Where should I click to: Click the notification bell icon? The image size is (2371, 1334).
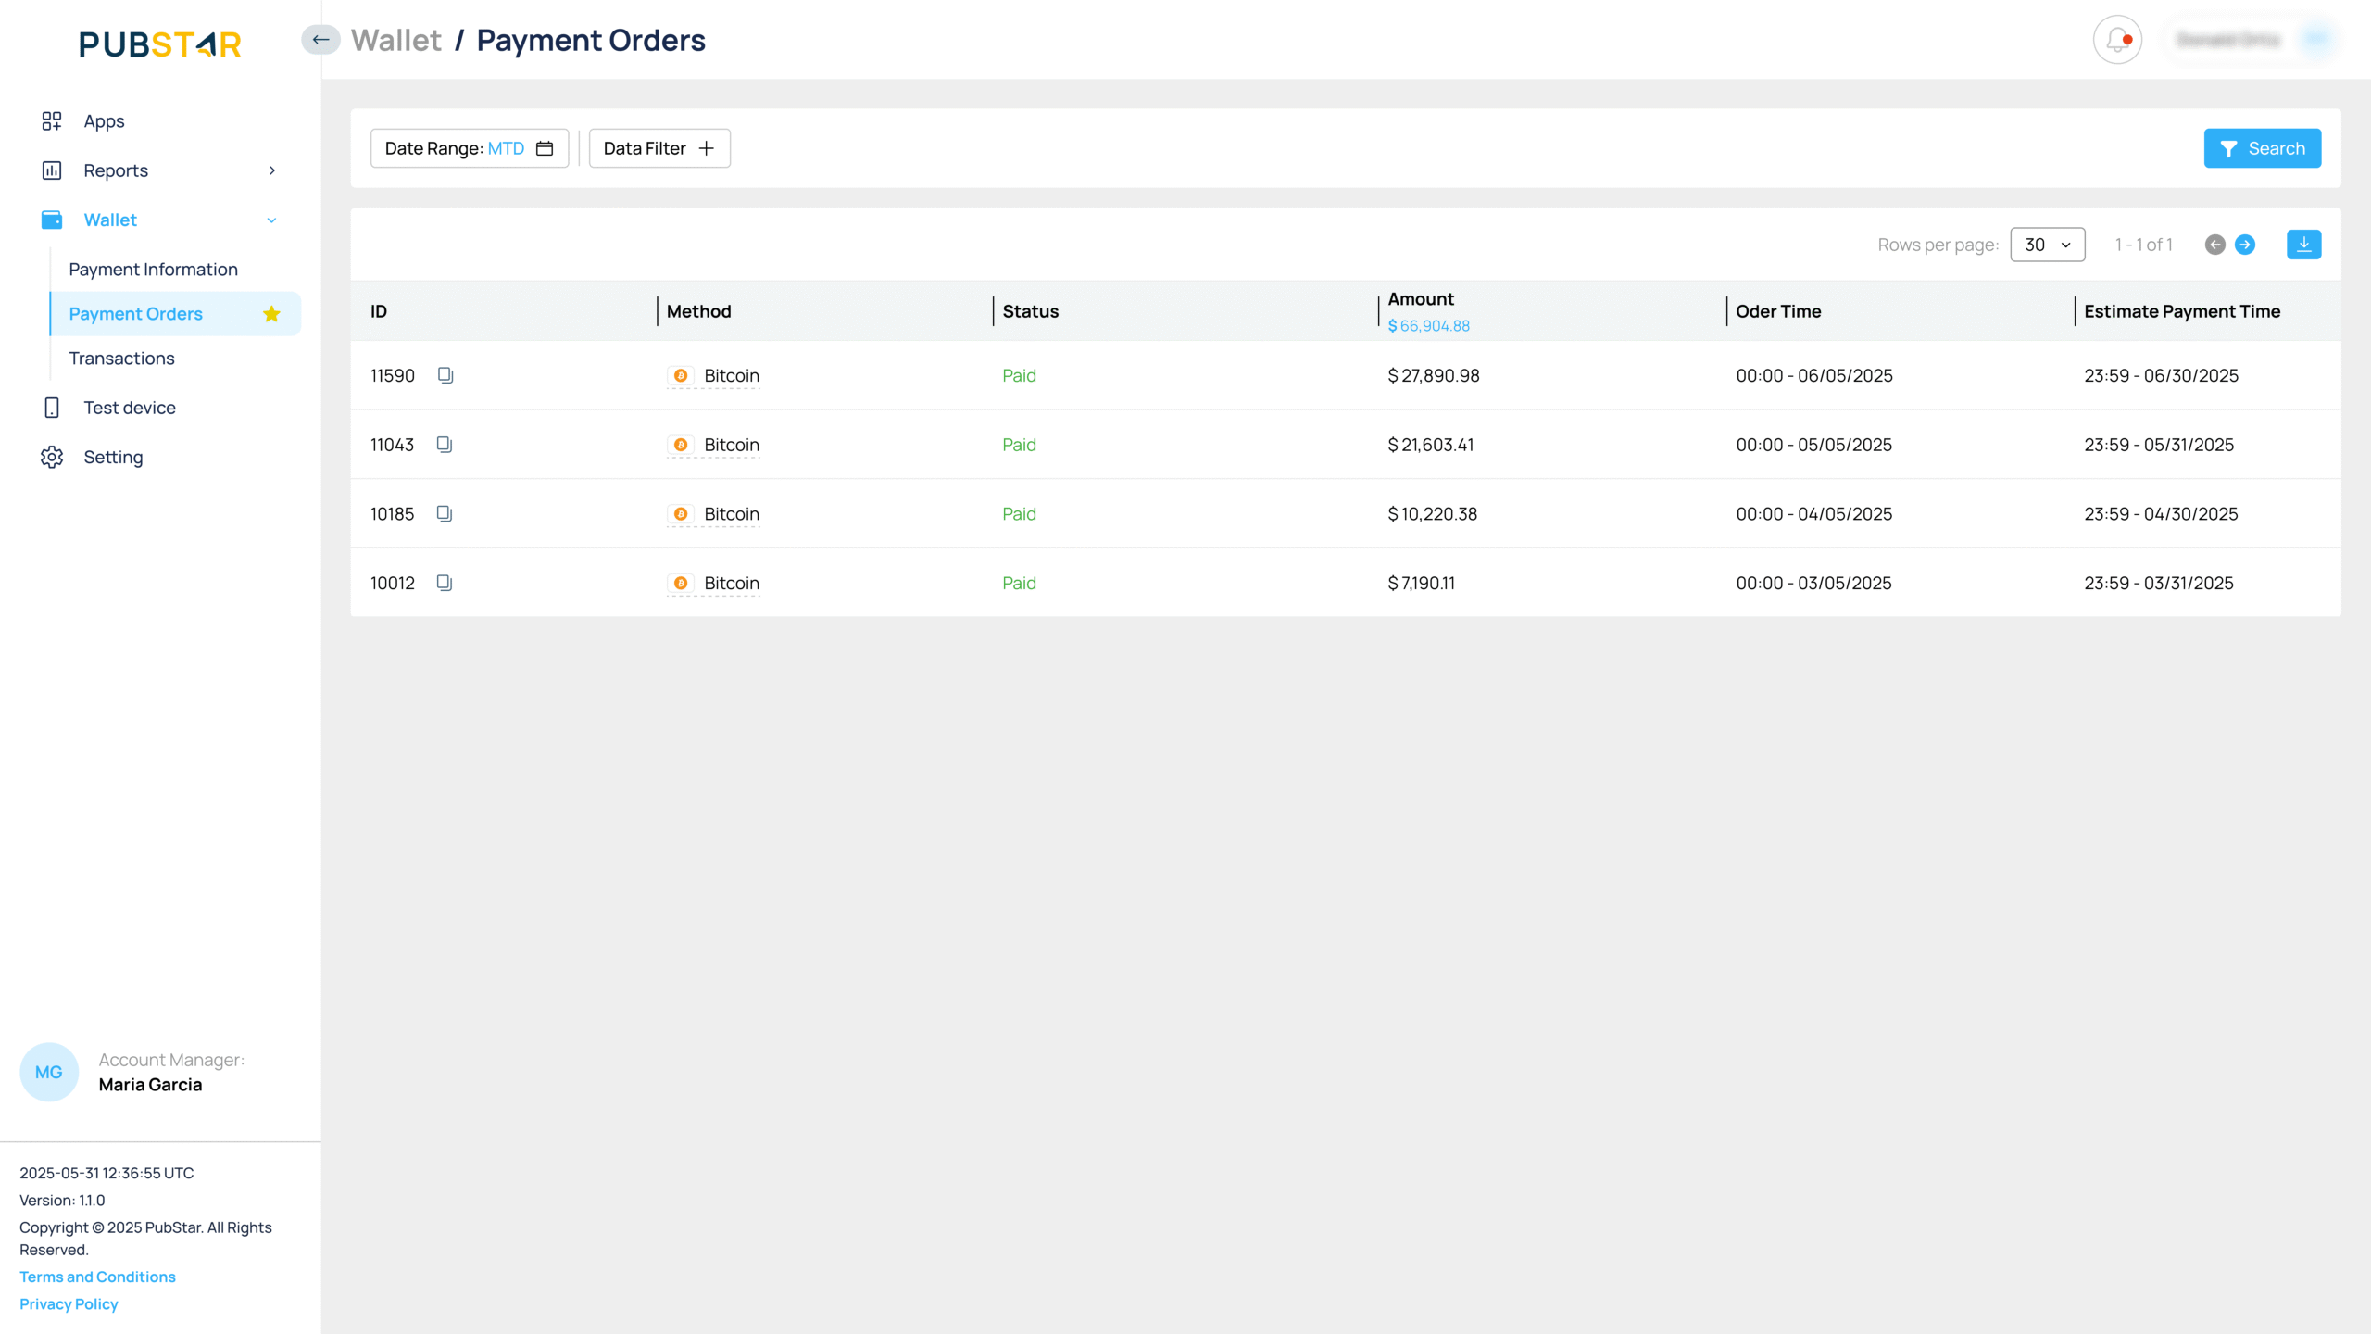click(2117, 40)
